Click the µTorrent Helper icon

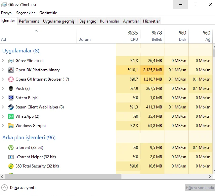(x=11, y=157)
